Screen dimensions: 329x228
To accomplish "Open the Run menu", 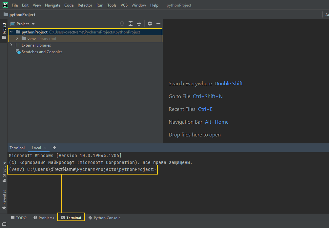I will (100, 5).
